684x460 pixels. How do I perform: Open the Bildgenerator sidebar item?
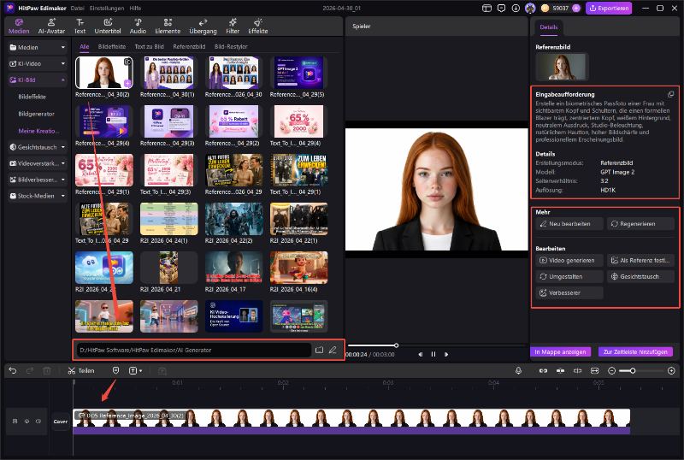pos(36,114)
